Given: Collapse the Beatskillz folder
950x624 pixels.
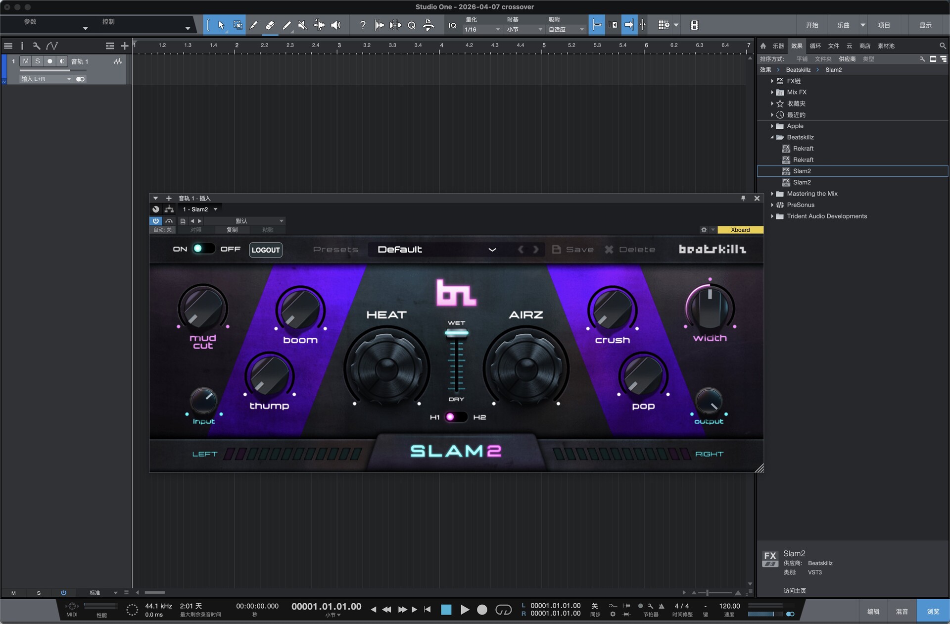Looking at the screenshot, I should 772,138.
